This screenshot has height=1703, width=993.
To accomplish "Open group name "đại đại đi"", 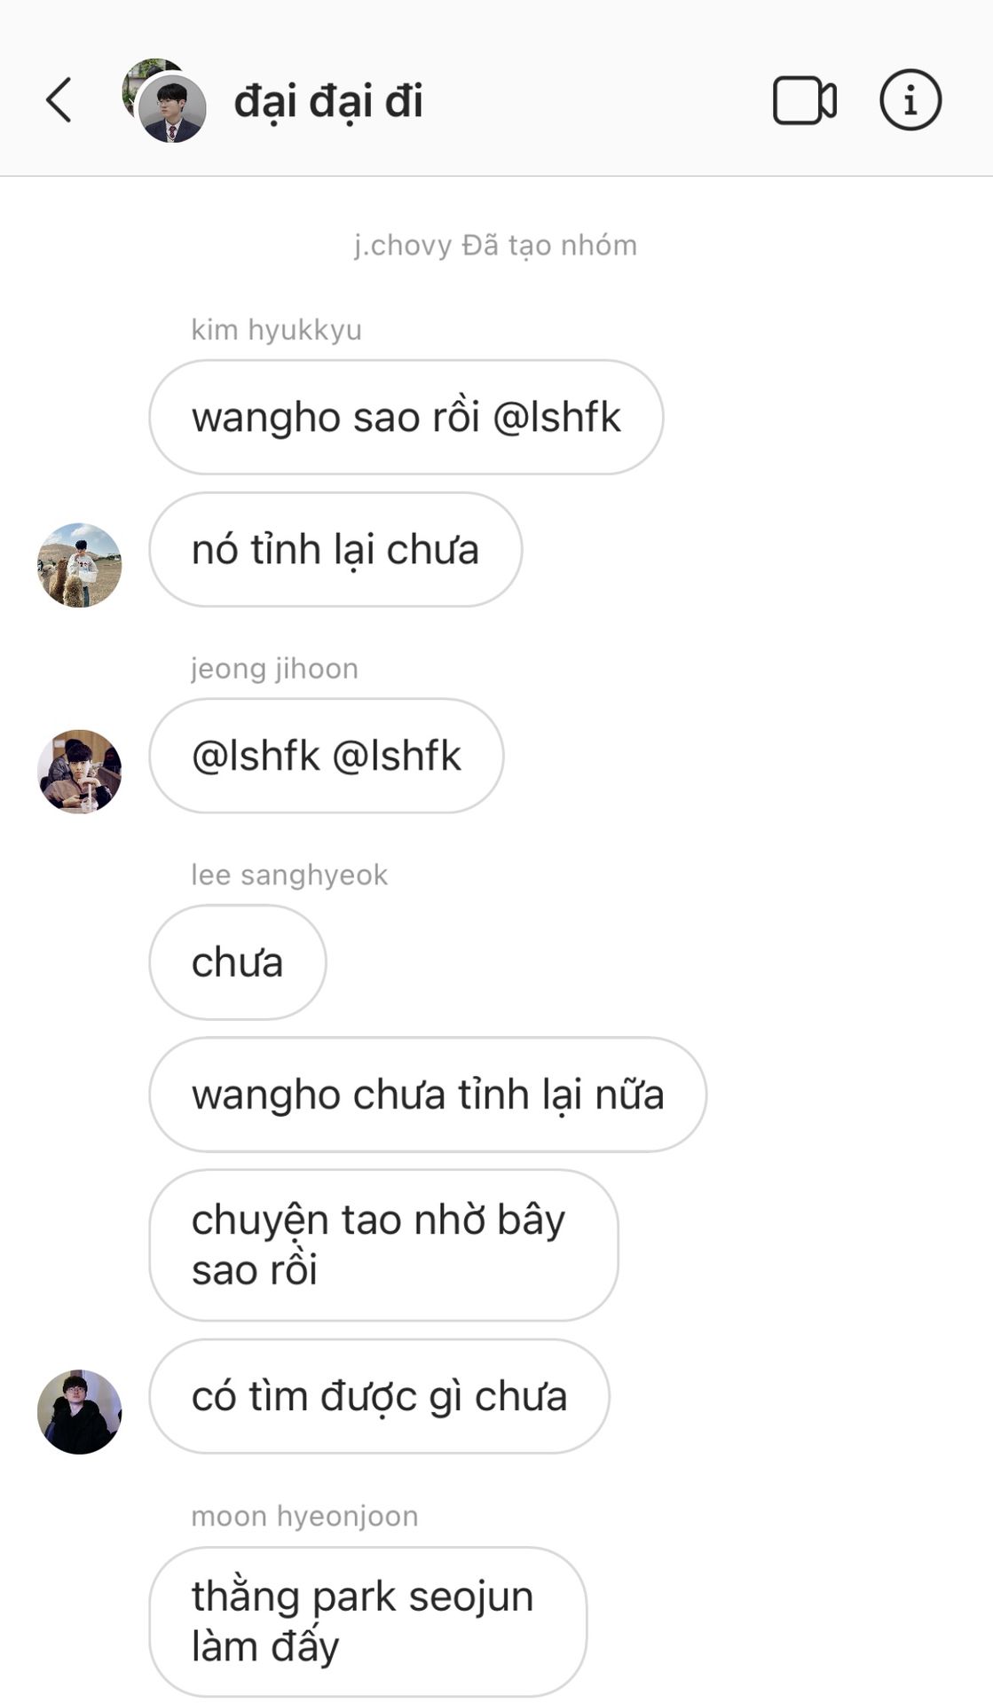I will 328,101.
